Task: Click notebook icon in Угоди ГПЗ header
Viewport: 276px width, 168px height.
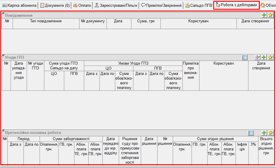Action: 245,57
